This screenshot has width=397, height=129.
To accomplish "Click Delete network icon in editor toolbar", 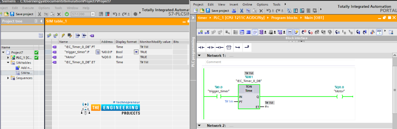I will click(x=207, y=32).
